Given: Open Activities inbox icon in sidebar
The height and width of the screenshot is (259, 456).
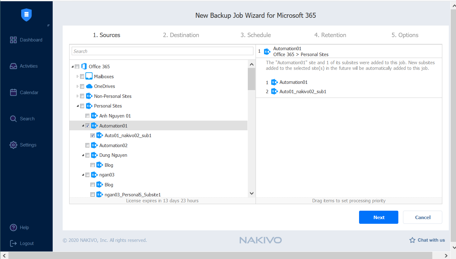Looking at the screenshot, I should pyautogui.click(x=13, y=66).
